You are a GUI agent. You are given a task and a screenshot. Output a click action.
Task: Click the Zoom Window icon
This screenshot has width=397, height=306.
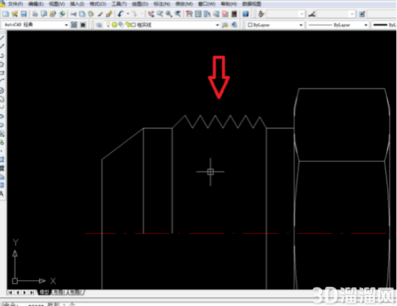pos(169,14)
